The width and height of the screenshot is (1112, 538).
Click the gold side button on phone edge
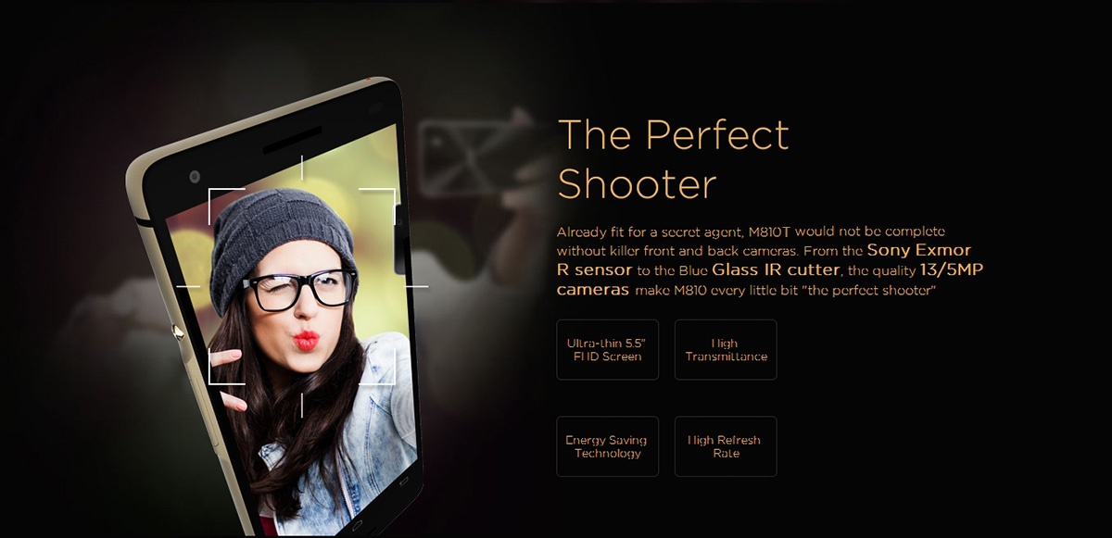(x=178, y=331)
